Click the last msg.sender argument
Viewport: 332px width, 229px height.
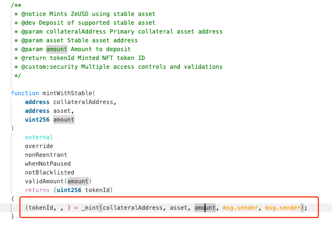pyautogui.click(x=283, y=208)
